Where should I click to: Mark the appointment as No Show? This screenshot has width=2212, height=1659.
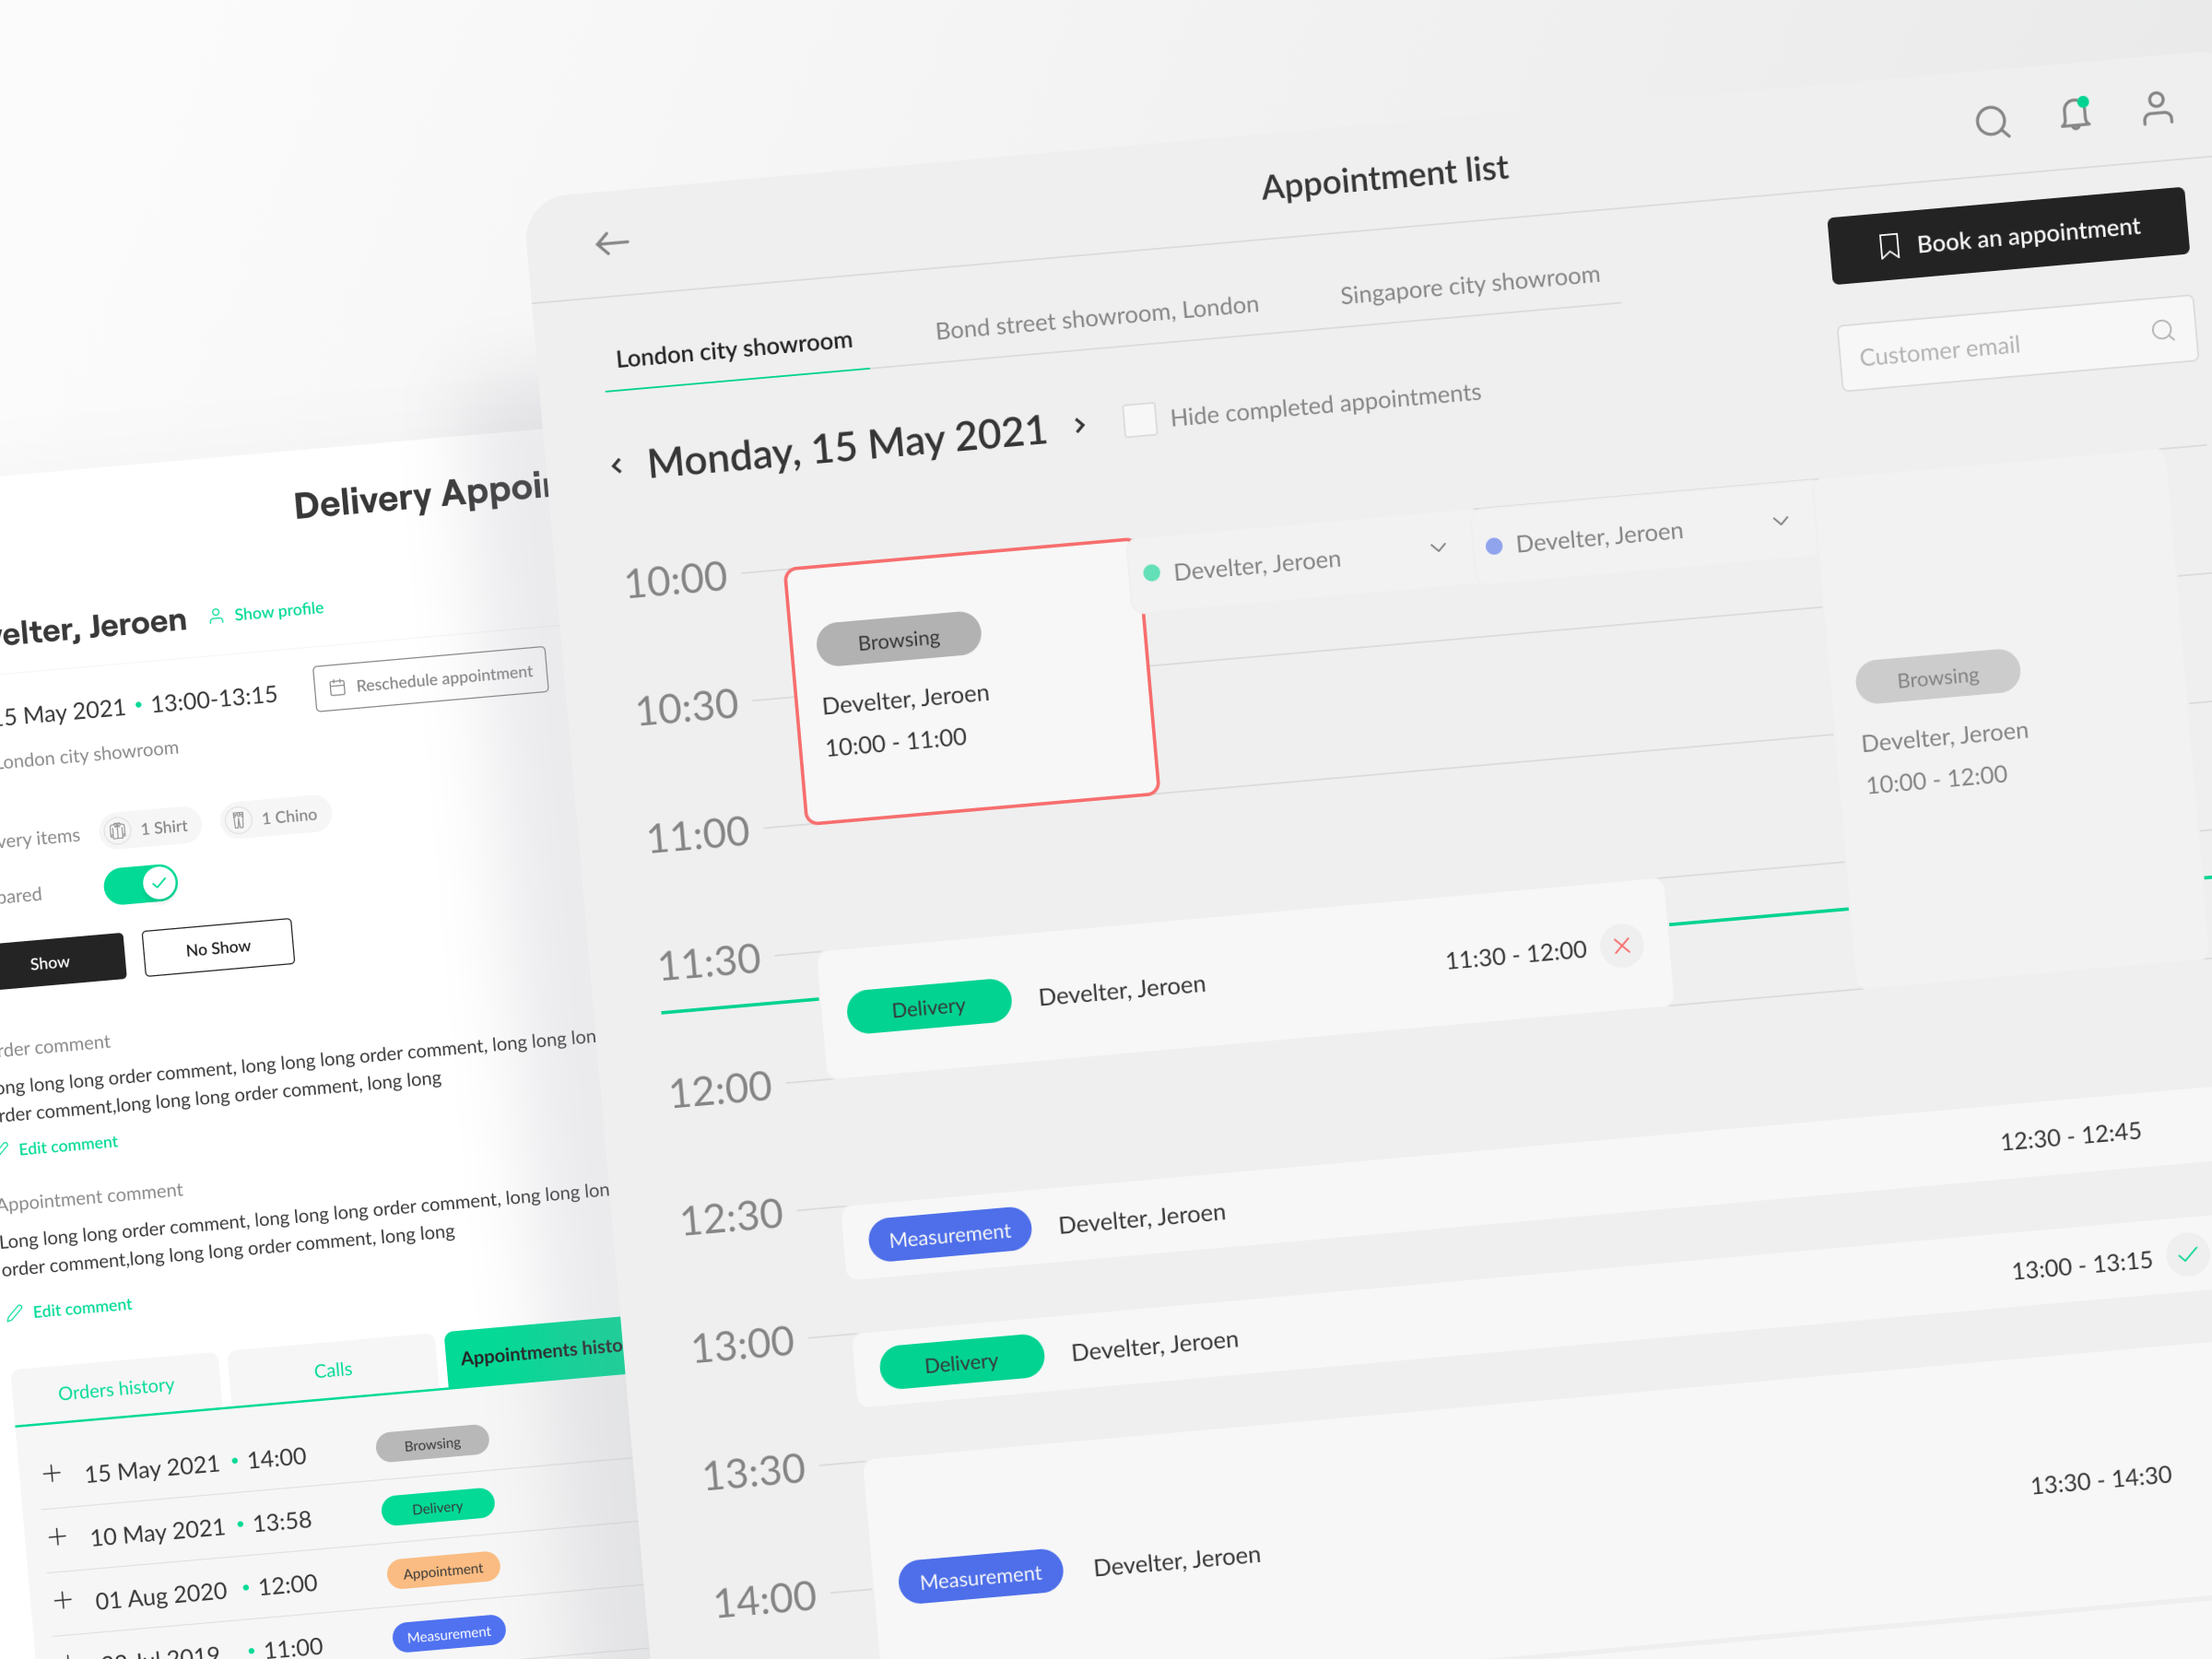pyautogui.click(x=218, y=947)
